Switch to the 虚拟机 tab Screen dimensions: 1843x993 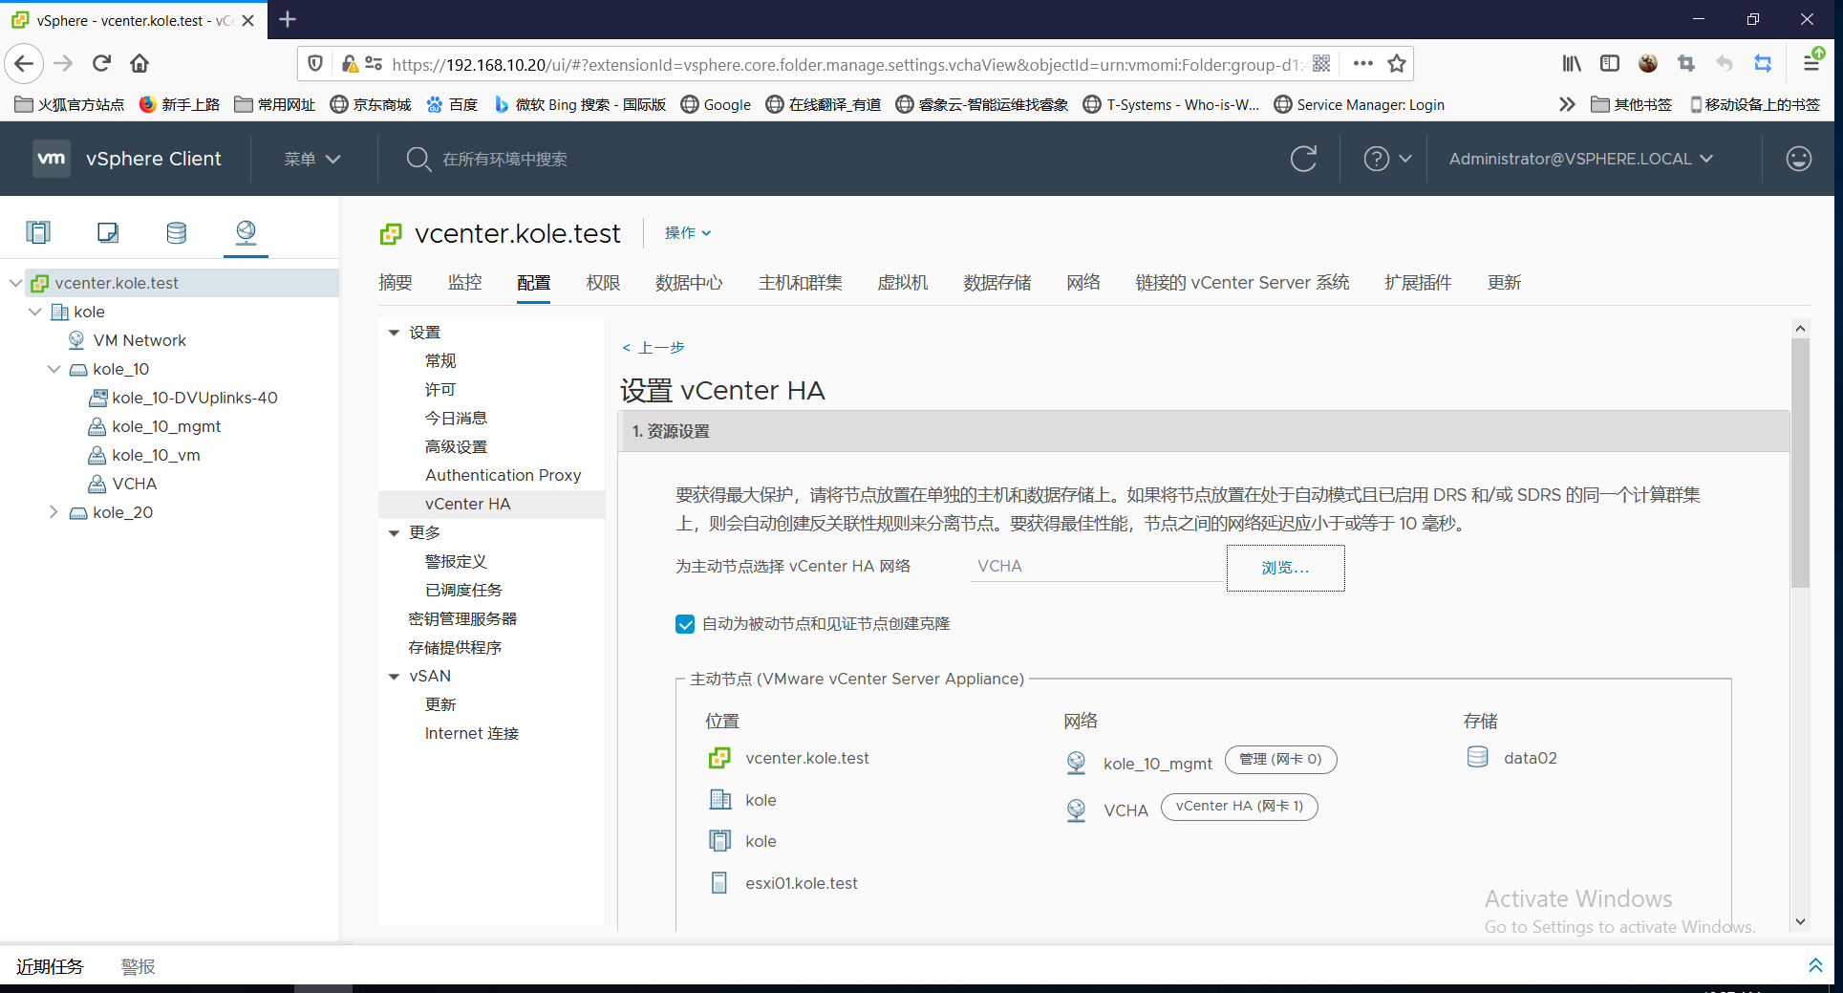(x=902, y=282)
